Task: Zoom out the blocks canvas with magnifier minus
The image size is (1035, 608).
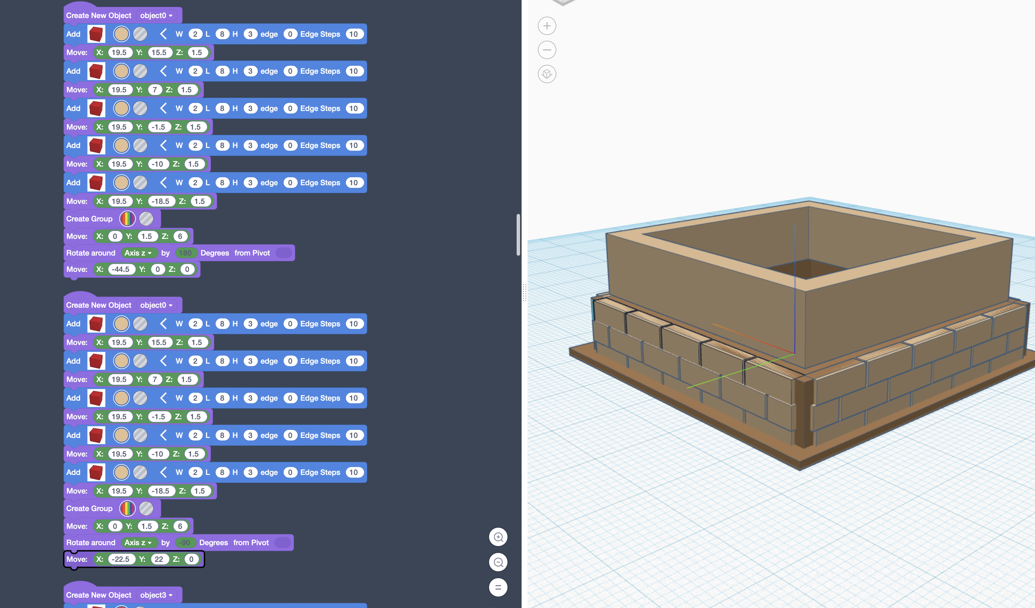Action: coord(498,562)
